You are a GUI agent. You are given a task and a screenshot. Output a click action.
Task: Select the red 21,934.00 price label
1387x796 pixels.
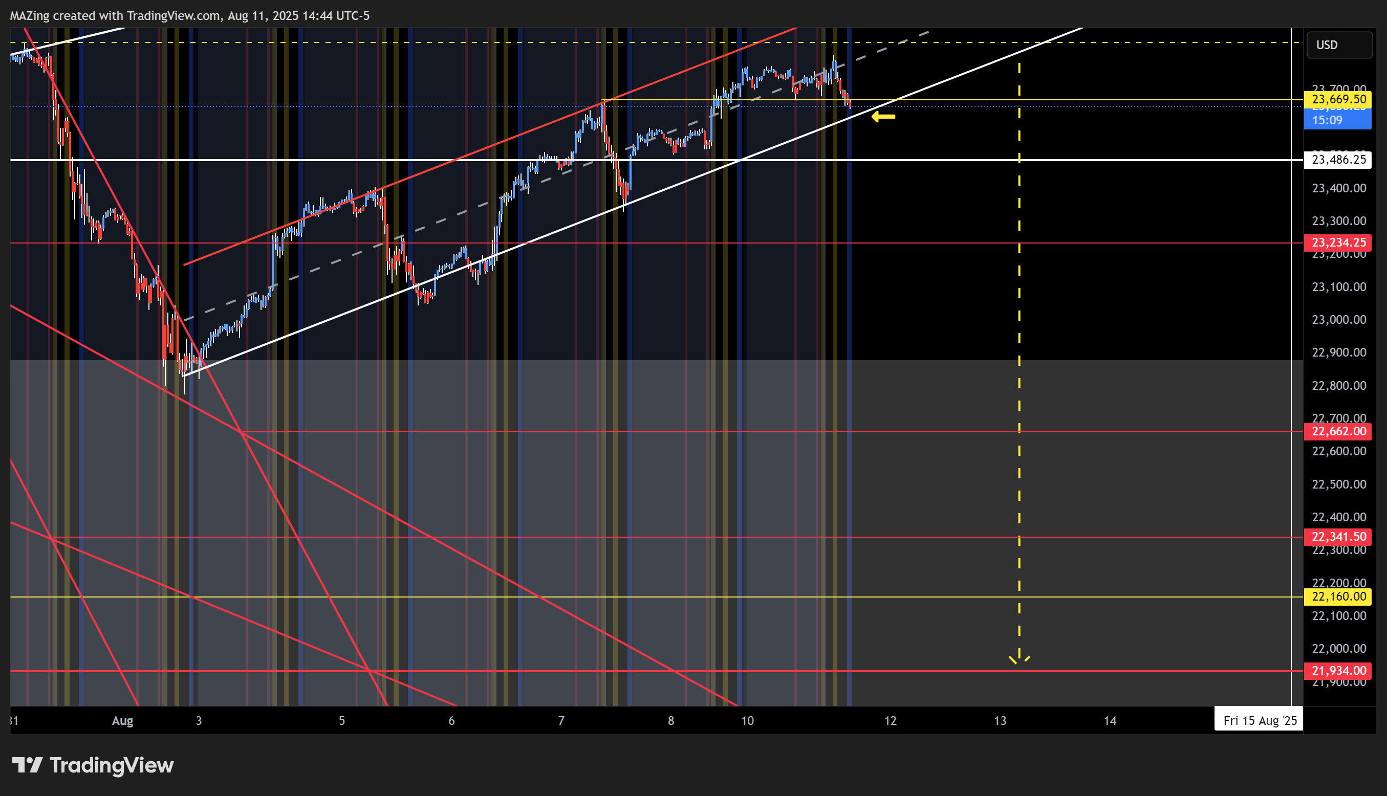(x=1338, y=671)
